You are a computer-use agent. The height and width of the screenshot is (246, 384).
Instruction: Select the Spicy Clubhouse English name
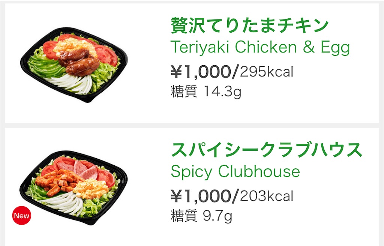[x=235, y=171]
